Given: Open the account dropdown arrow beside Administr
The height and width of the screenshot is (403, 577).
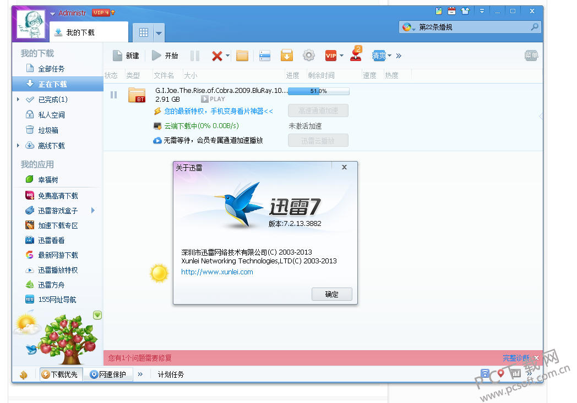Looking at the screenshot, I should (53, 14).
